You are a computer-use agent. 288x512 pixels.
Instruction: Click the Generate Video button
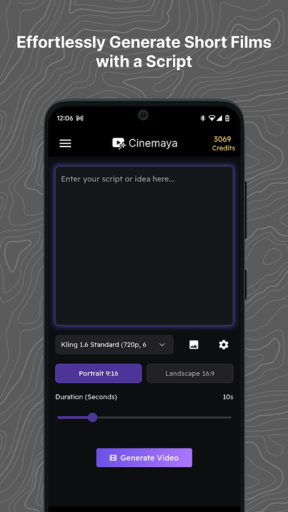tap(144, 458)
